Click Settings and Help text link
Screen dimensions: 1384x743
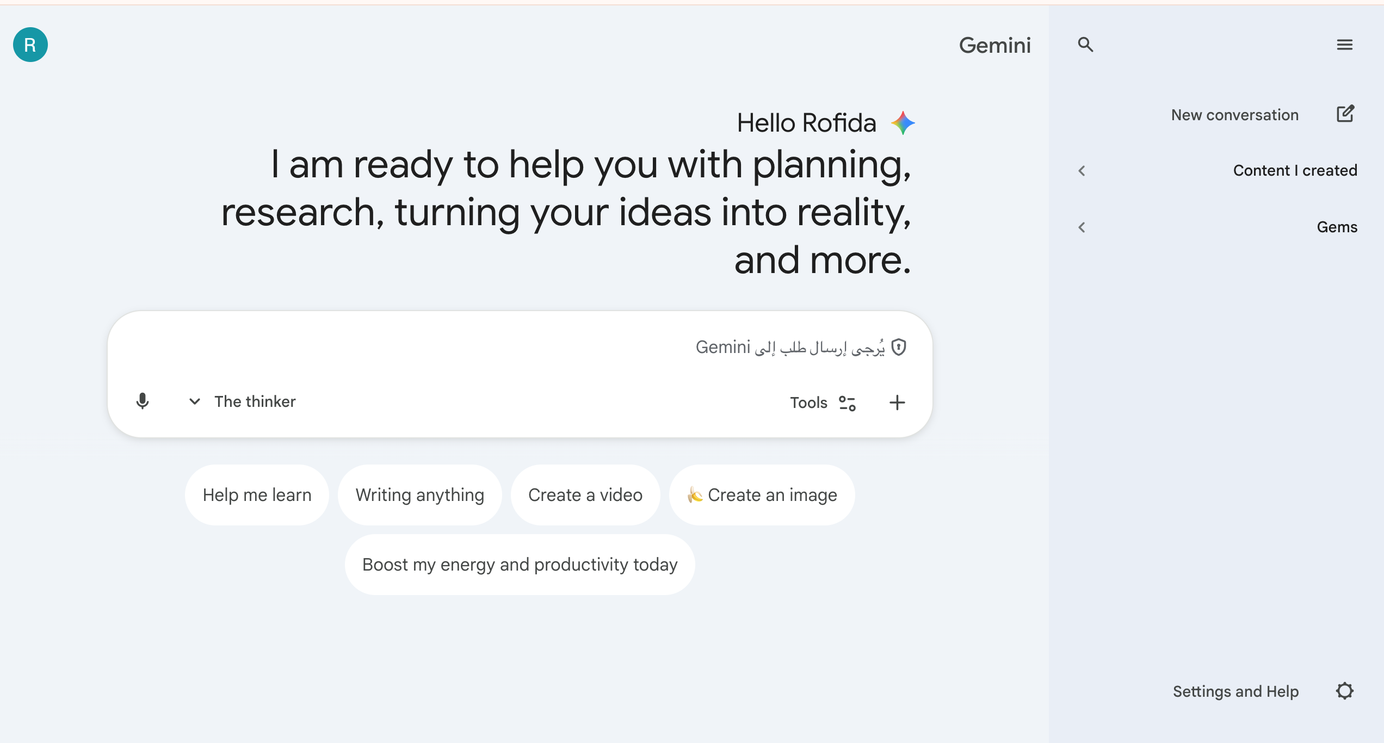(x=1236, y=691)
